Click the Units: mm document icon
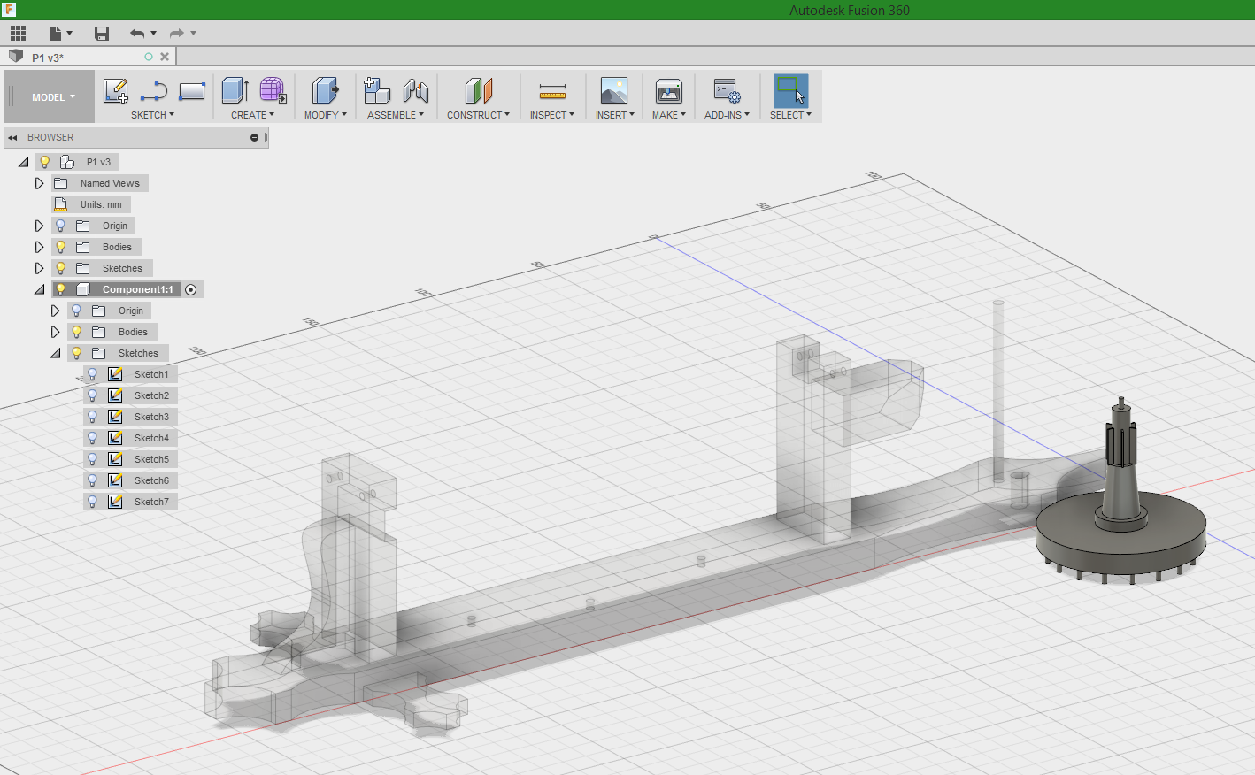The width and height of the screenshot is (1255, 775). click(61, 204)
